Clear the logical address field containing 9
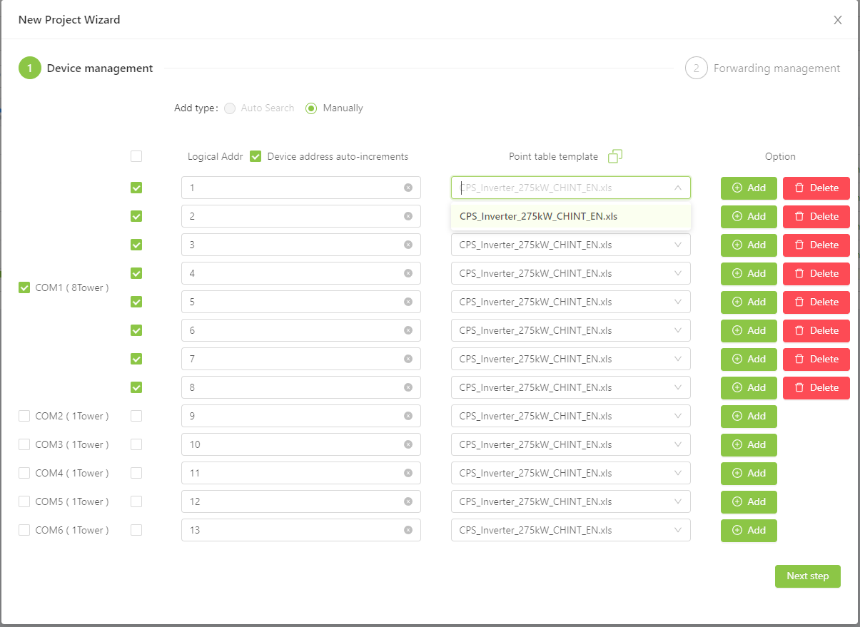The height and width of the screenshot is (627, 860). (408, 416)
